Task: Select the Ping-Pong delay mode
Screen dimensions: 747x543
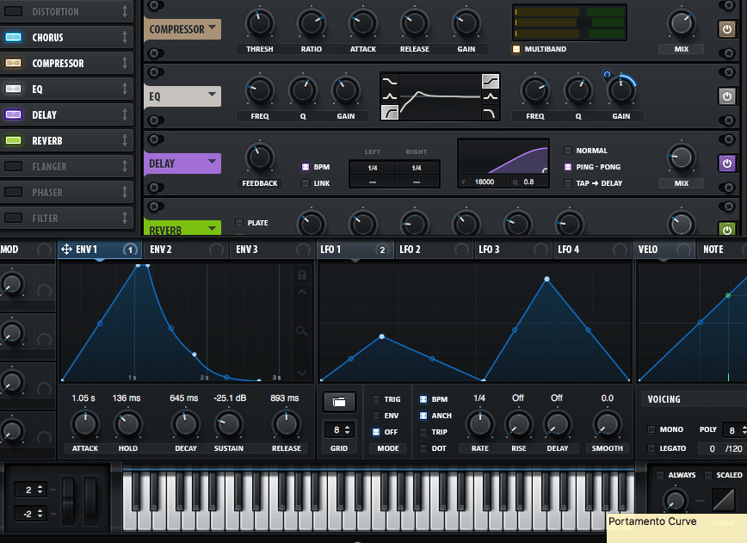Action: 568,167
